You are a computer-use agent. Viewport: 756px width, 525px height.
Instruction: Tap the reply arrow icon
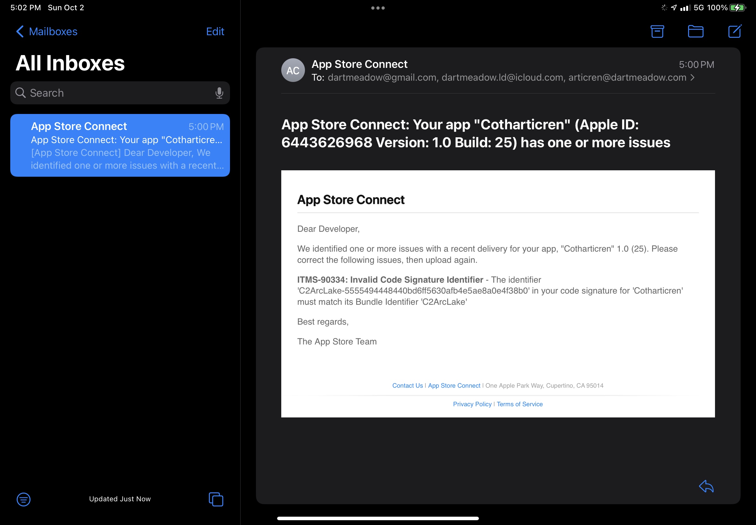pyautogui.click(x=706, y=486)
